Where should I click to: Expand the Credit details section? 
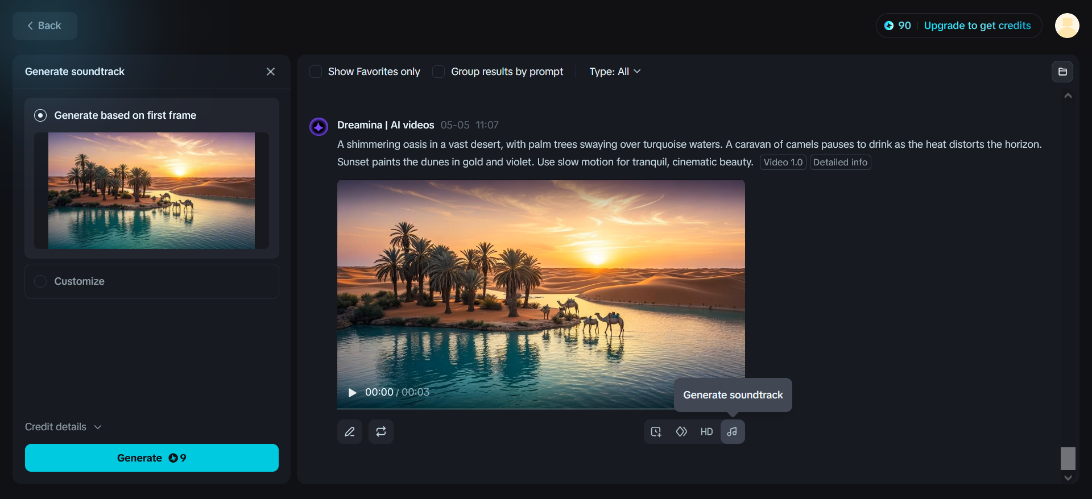click(63, 427)
